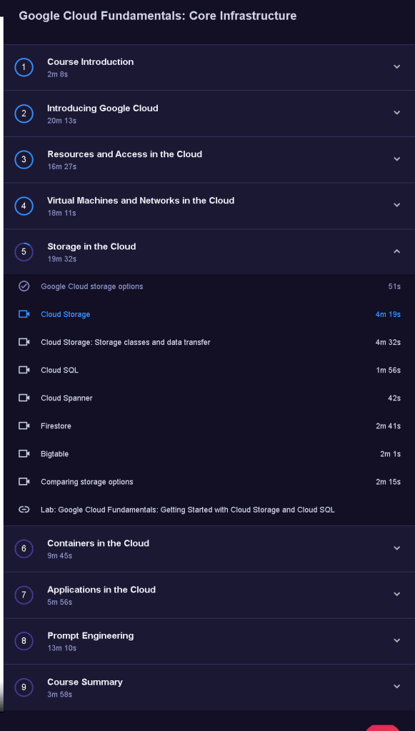Open the Course Summary module
Viewport: 415px width, 731px height.
tap(209, 687)
